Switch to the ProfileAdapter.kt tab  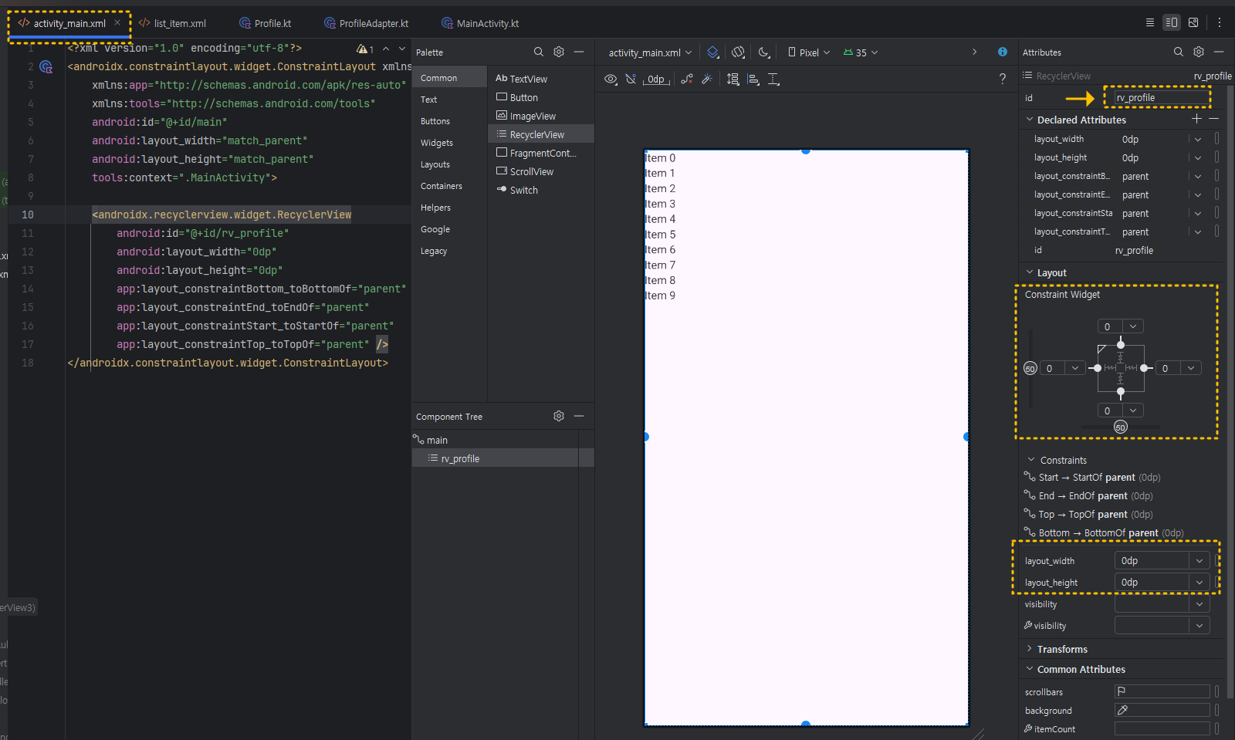tap(367, 23)
